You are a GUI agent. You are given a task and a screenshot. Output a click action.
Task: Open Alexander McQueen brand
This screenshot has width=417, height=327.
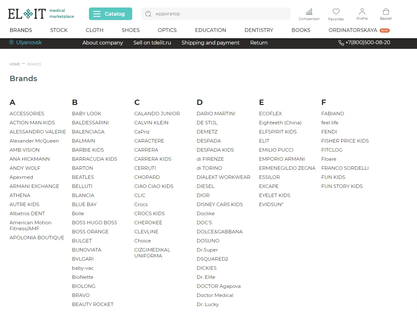click(x=34, y=141)
